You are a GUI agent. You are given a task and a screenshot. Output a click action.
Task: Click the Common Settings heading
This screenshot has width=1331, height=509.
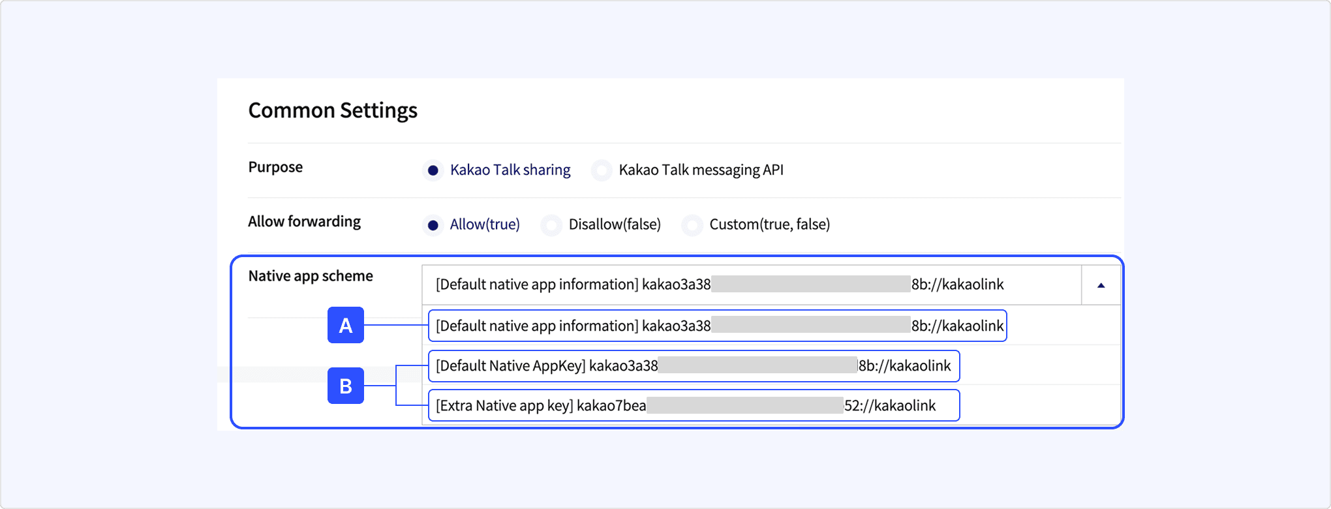pos(333,110)
